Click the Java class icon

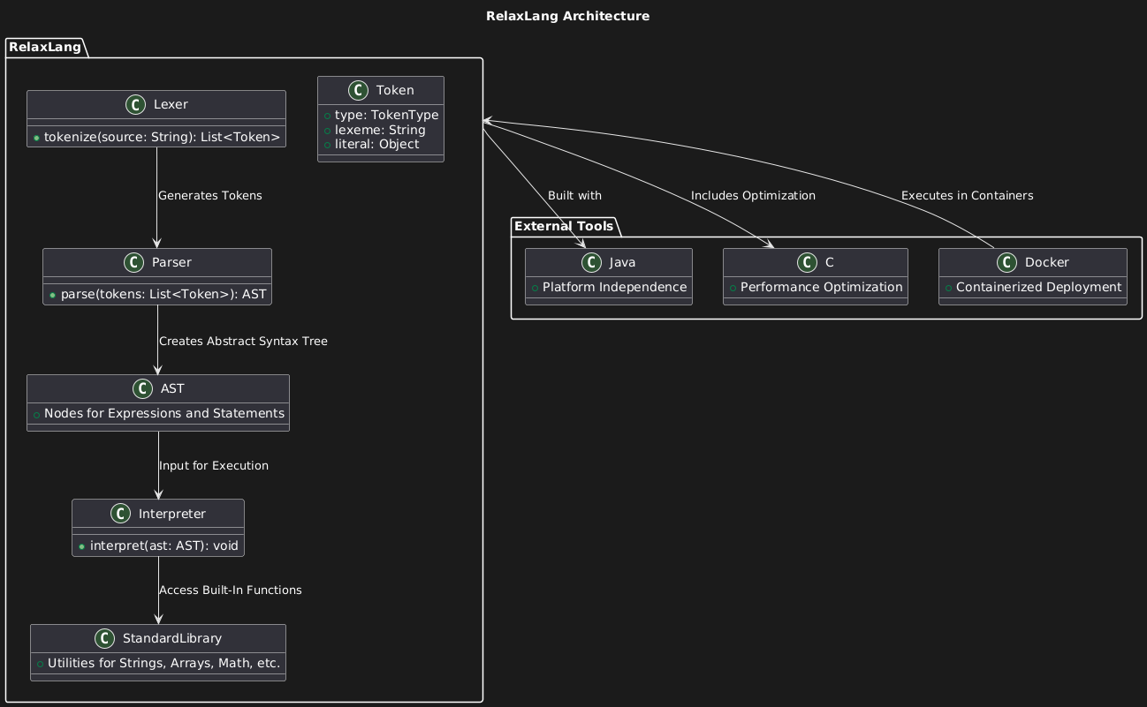point(592,262)
